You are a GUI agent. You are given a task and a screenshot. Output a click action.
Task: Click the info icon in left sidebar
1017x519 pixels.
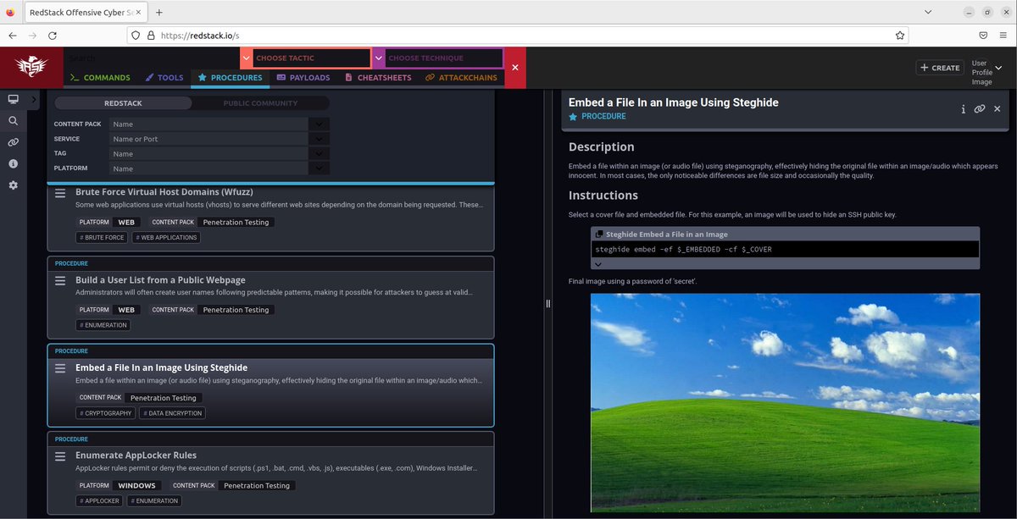12,163
